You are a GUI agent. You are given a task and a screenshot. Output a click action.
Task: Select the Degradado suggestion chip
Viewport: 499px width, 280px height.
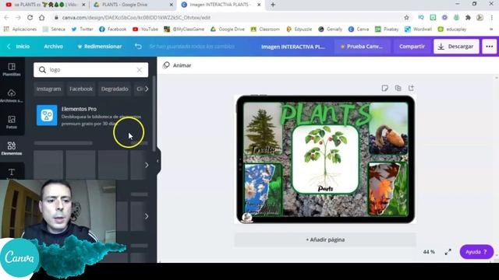[115, 89]
